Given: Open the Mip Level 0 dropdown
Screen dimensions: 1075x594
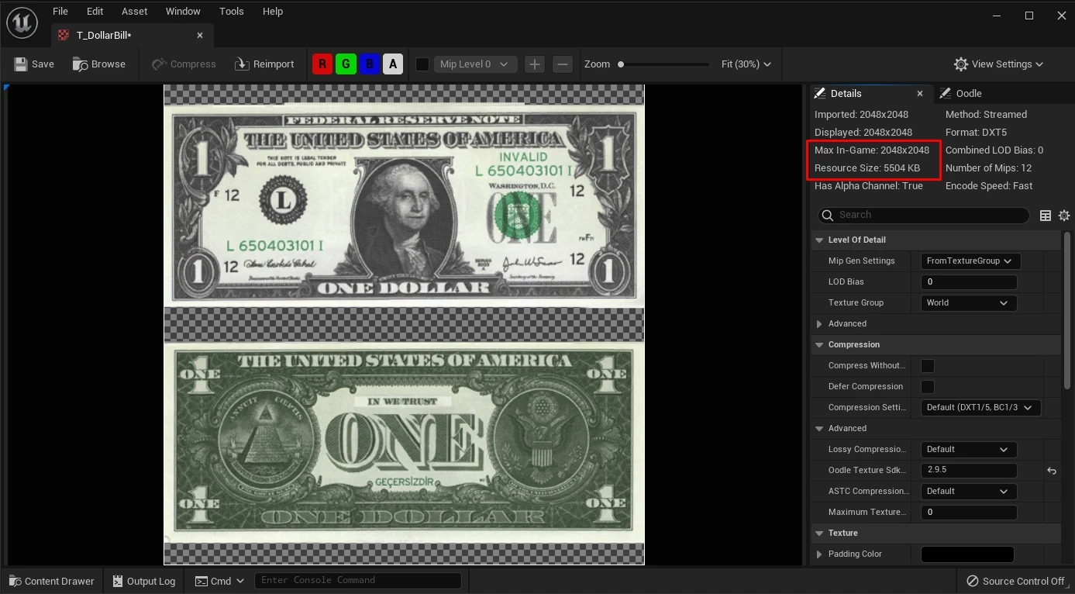Looking at the screenshot, I should 474,64.
